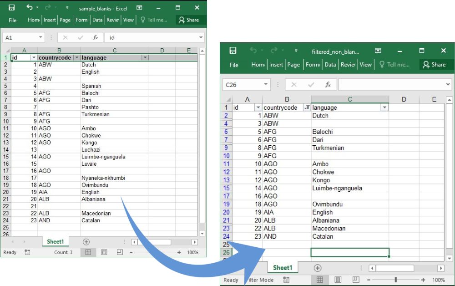
Task: Open the File menu
Action: click(x=12, y=20)
